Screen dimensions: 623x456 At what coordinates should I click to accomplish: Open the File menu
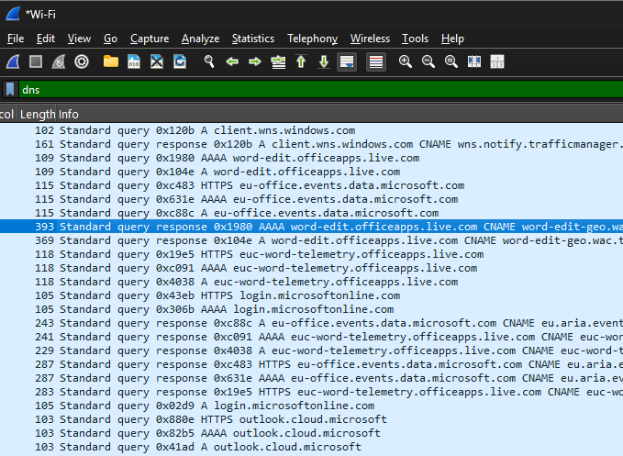click(16, 39)
